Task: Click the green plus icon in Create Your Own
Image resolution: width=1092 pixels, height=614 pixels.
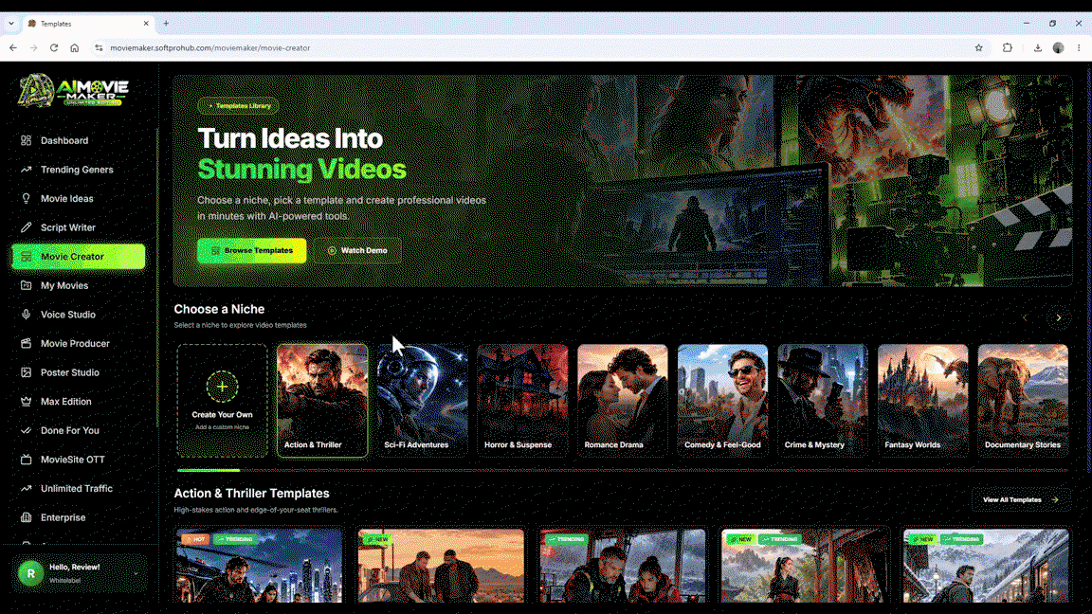Action: (222, 387)
